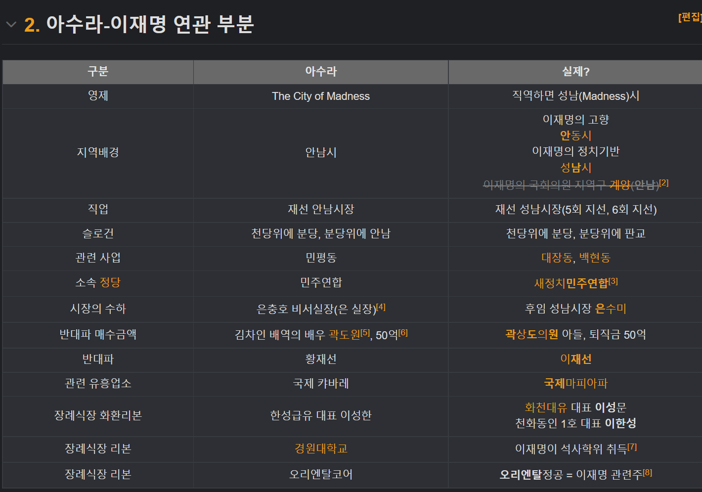702x492 pixels.
Task: Open the struck-through 계양 link
Action: pos(619,185)
